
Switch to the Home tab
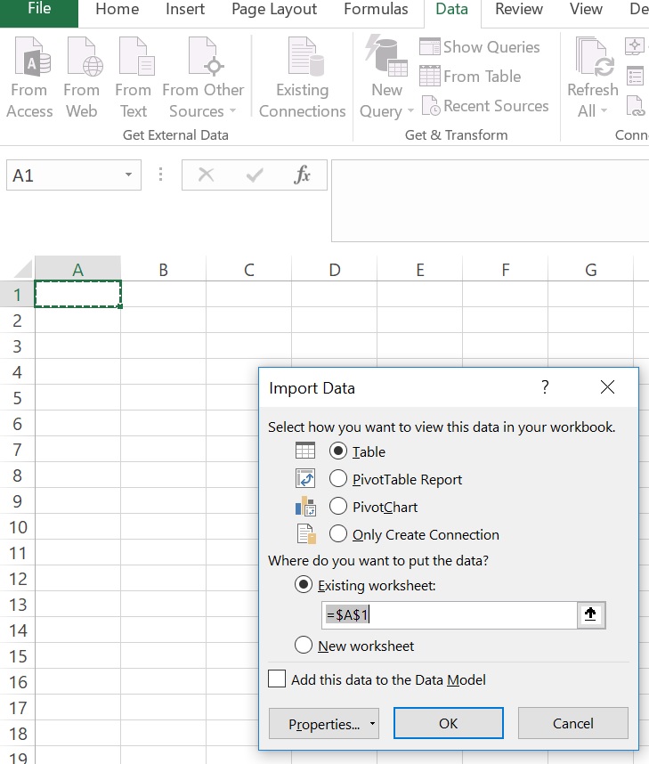point(117,9)
